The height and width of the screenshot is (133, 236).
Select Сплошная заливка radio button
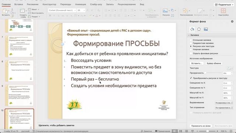(x=191, y=40)
